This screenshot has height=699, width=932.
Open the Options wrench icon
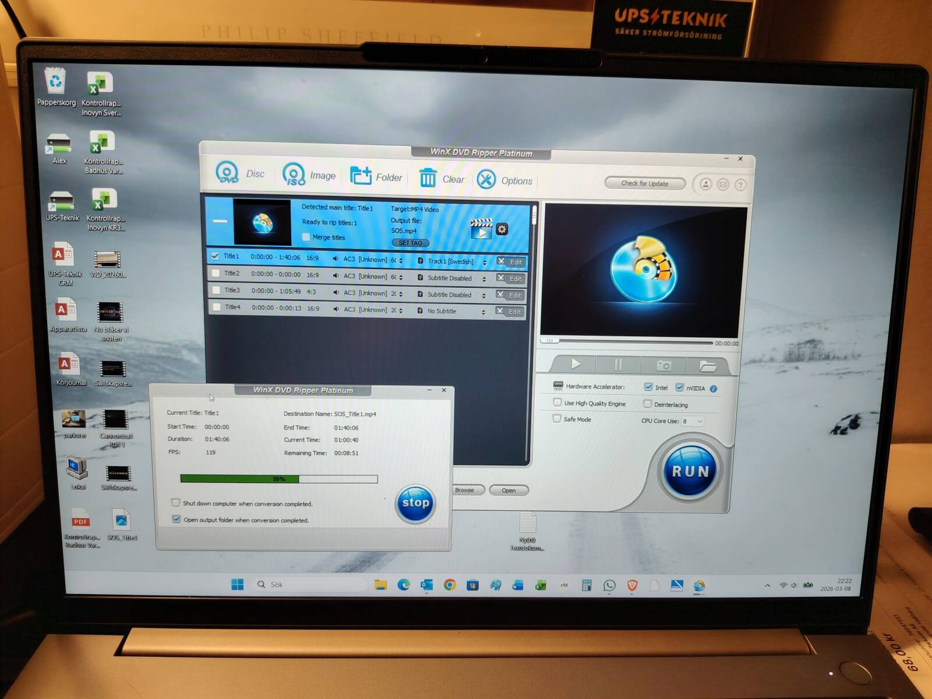pos(486,179)
